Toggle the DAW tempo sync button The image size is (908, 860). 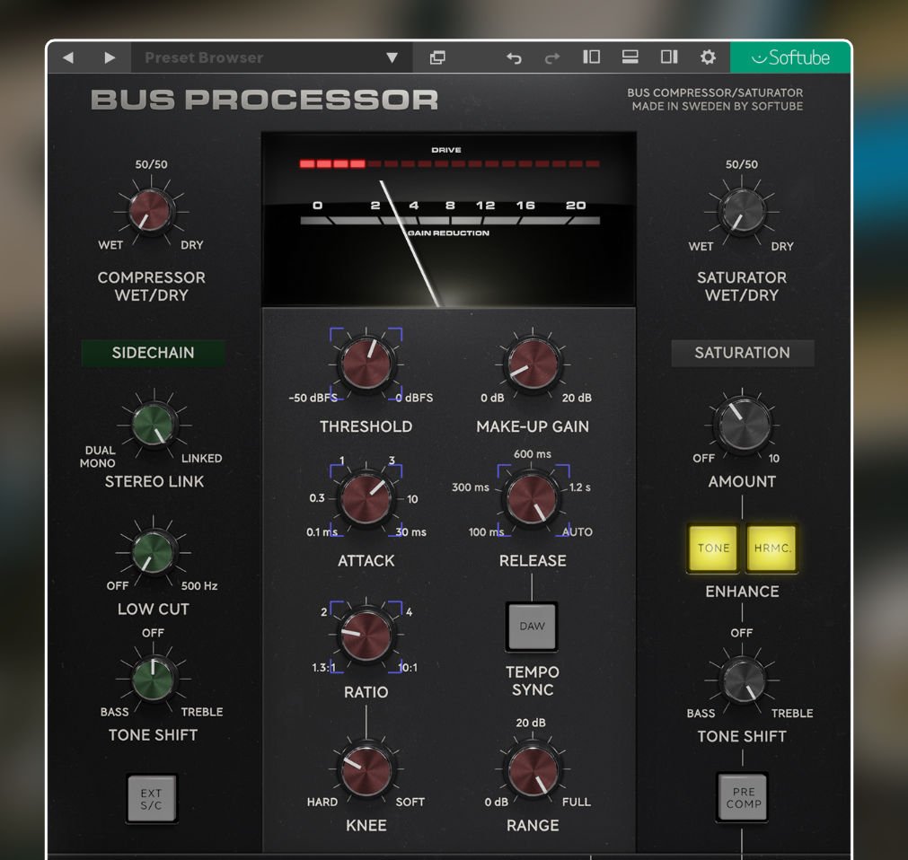pos(533,627)
